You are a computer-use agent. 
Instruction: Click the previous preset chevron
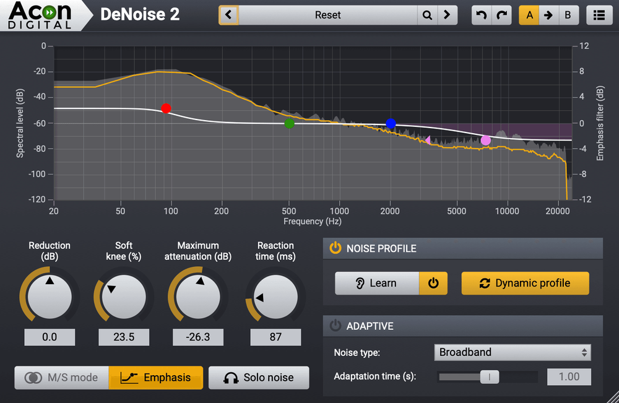[228, 15]
